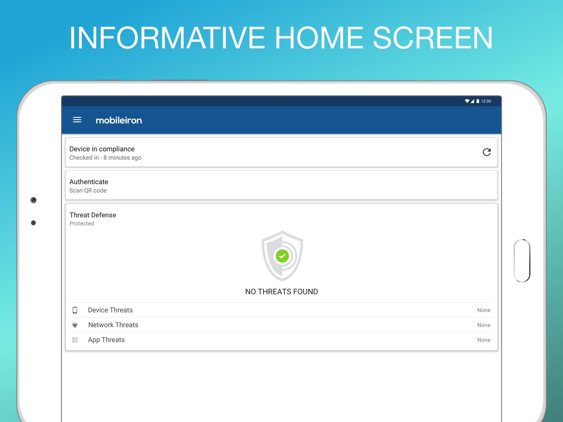Tap the Device Threats phone icon
563x422 pixels.
click(75, 310)
